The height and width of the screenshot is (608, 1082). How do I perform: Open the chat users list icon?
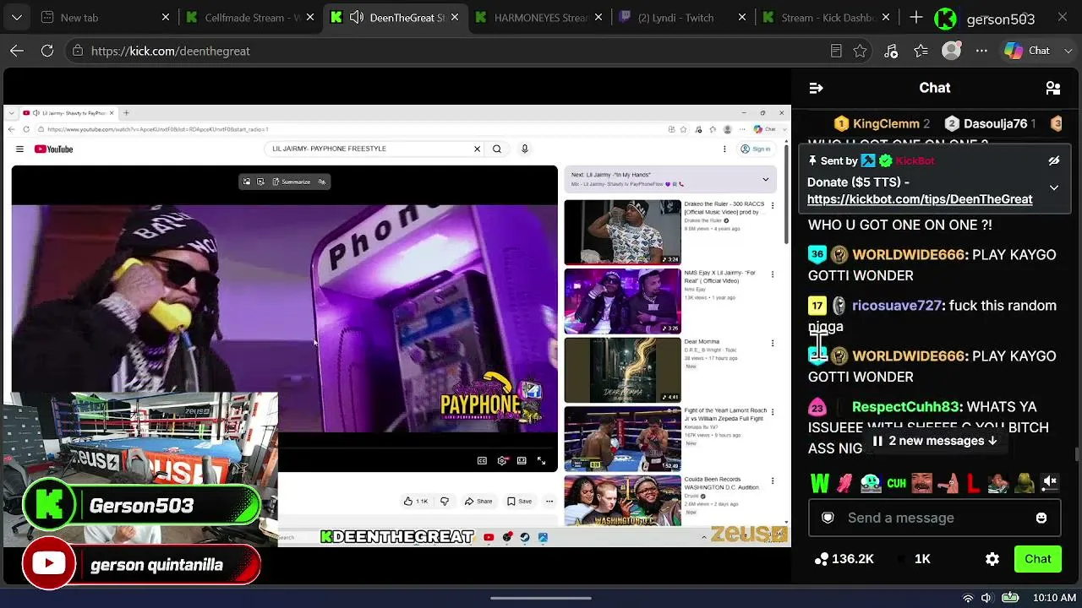pyautogui.click(x=1053, y=88)
